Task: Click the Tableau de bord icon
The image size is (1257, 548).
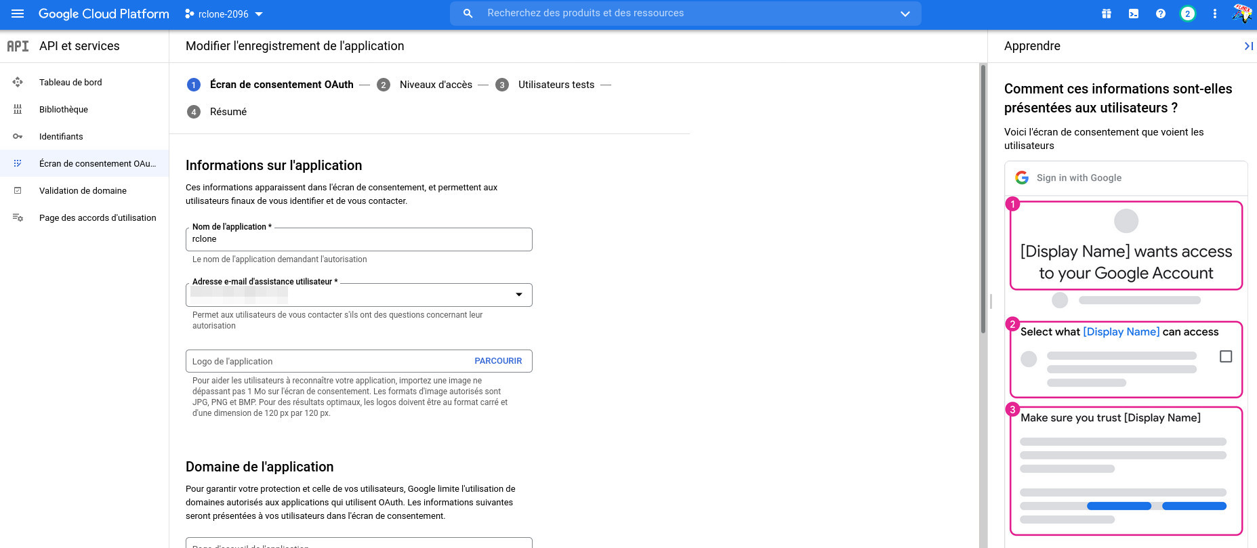Action: [x=18, y=82]
